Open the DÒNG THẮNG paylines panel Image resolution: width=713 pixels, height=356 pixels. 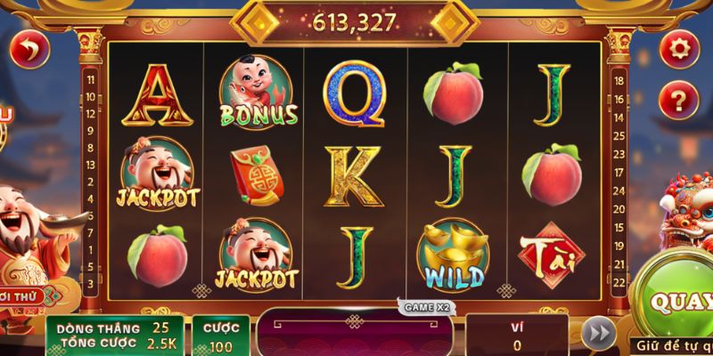click(x=115, y=336)
